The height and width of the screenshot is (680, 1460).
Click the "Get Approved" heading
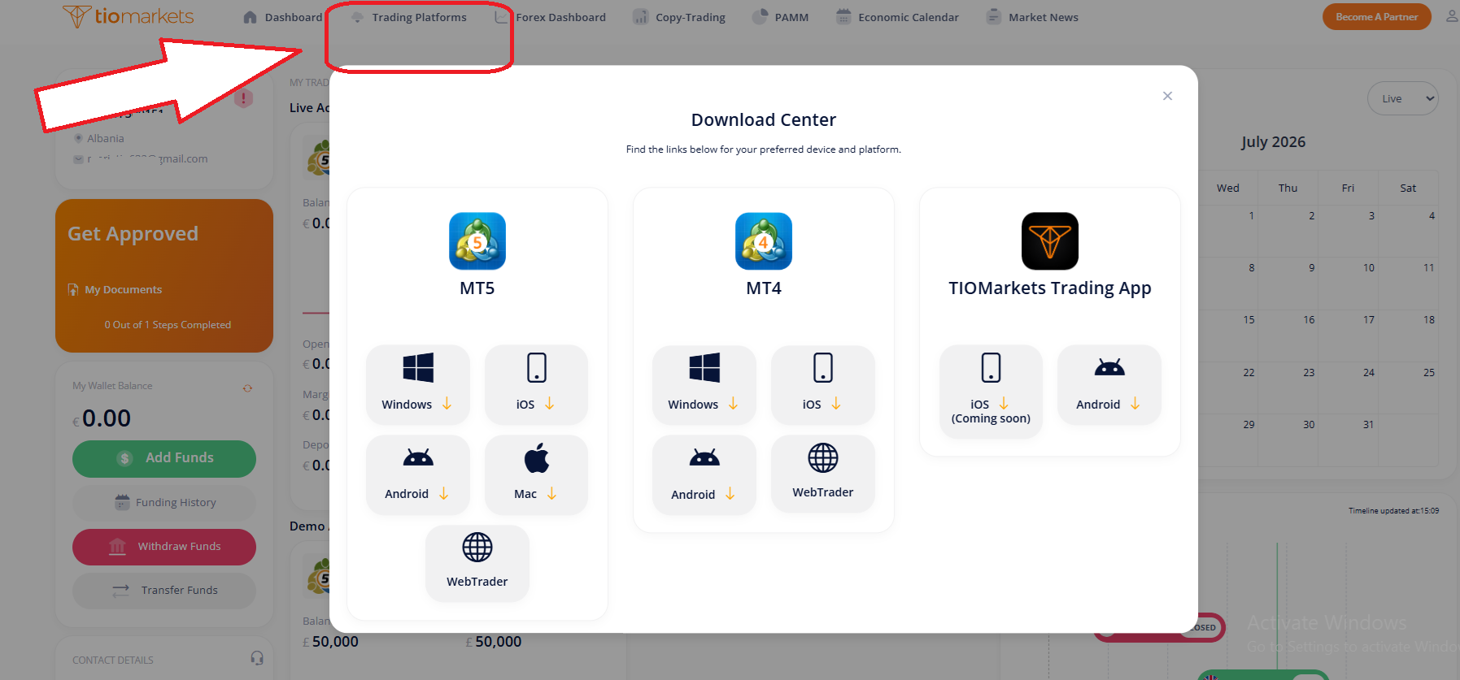[x=133, y=234]
